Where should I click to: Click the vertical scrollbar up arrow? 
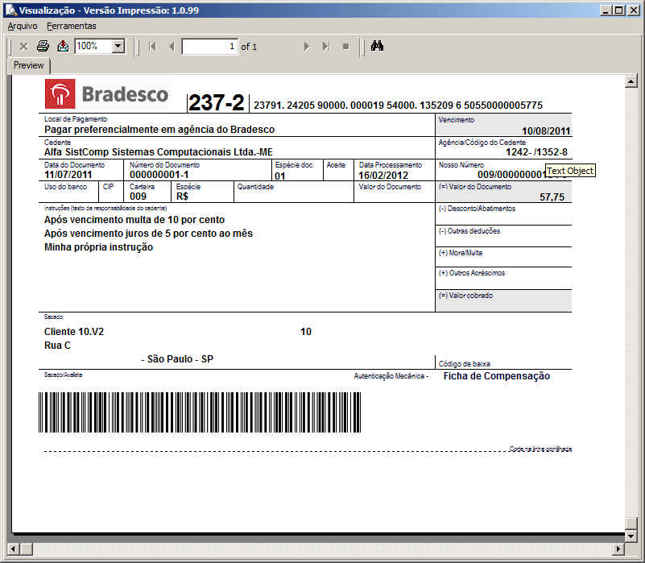pos(631,81)
